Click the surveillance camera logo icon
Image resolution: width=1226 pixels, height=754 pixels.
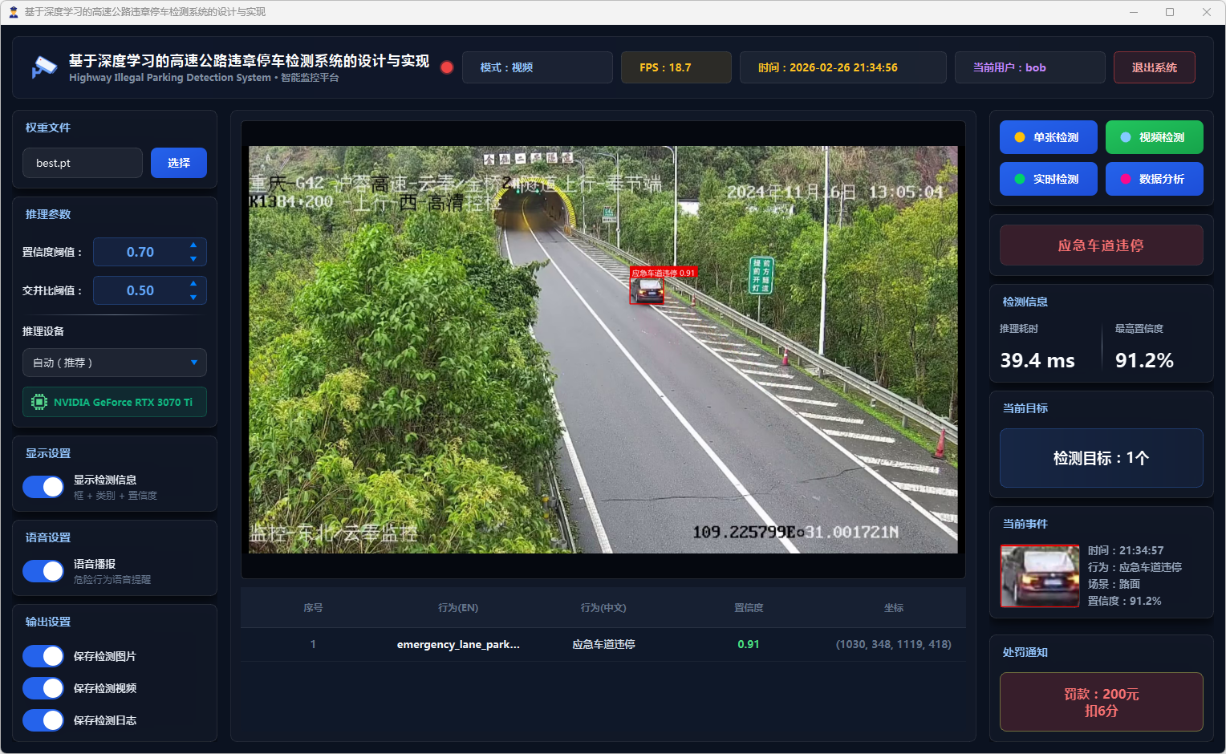(x=44, y=67)
